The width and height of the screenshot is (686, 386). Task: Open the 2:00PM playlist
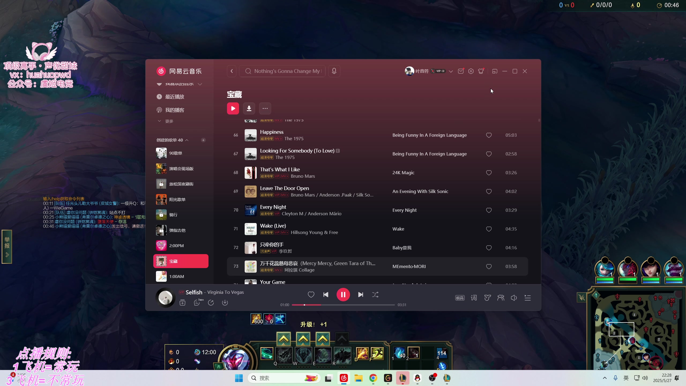(x=181, y=246)
